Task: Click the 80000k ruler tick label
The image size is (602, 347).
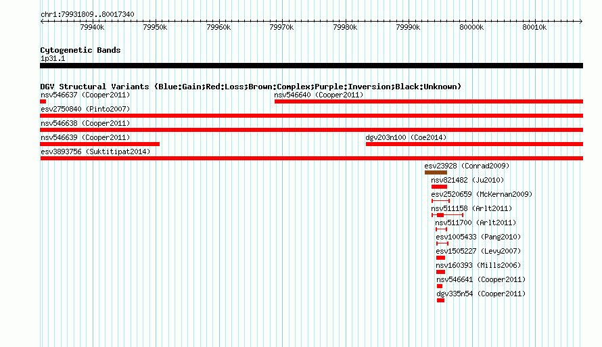Action: 471,27
